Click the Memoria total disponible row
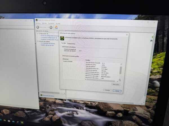169x126 pixels. click(x=96, y=74)
